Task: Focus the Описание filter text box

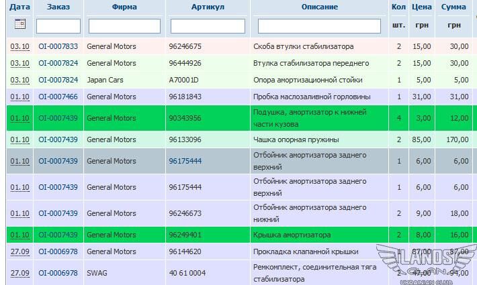Action: (319, 26)
